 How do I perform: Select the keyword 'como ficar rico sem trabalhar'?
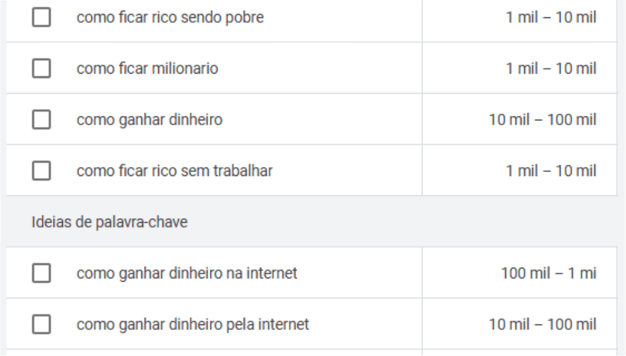point(174,171)
